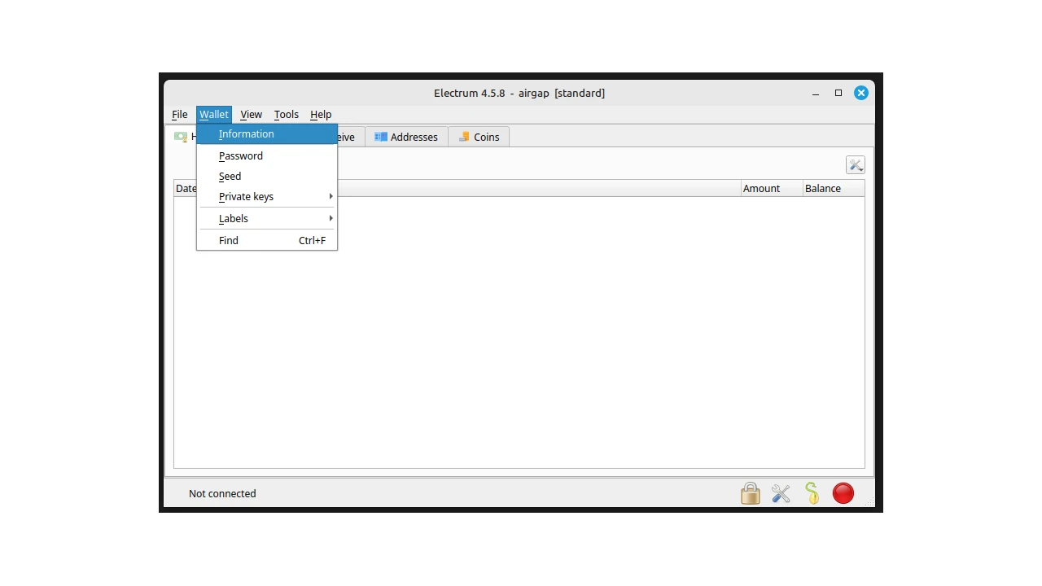Screen dimensions: 1042x586
Task: Choose Find in the Wallet menu
Action: 229,240
